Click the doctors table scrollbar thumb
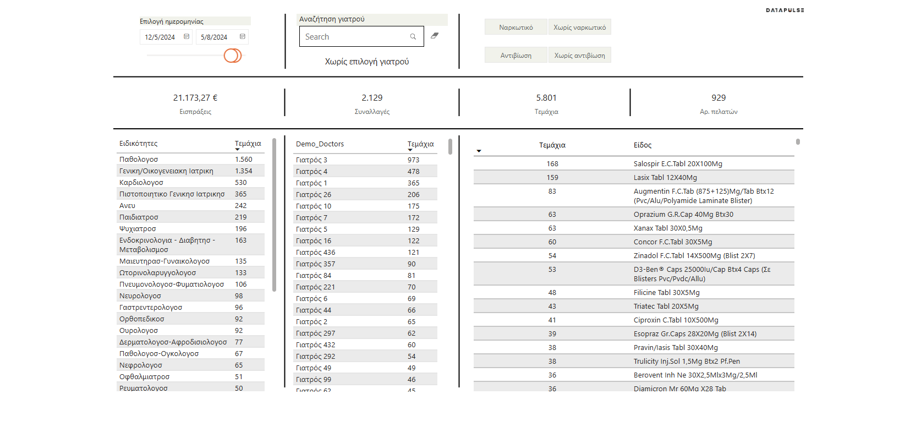 pos(450,146)
